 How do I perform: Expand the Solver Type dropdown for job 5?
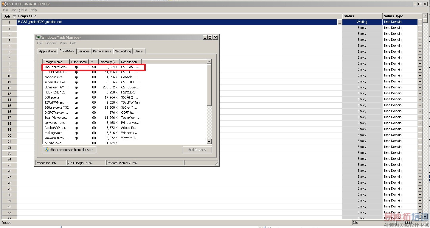pos(420,46)
